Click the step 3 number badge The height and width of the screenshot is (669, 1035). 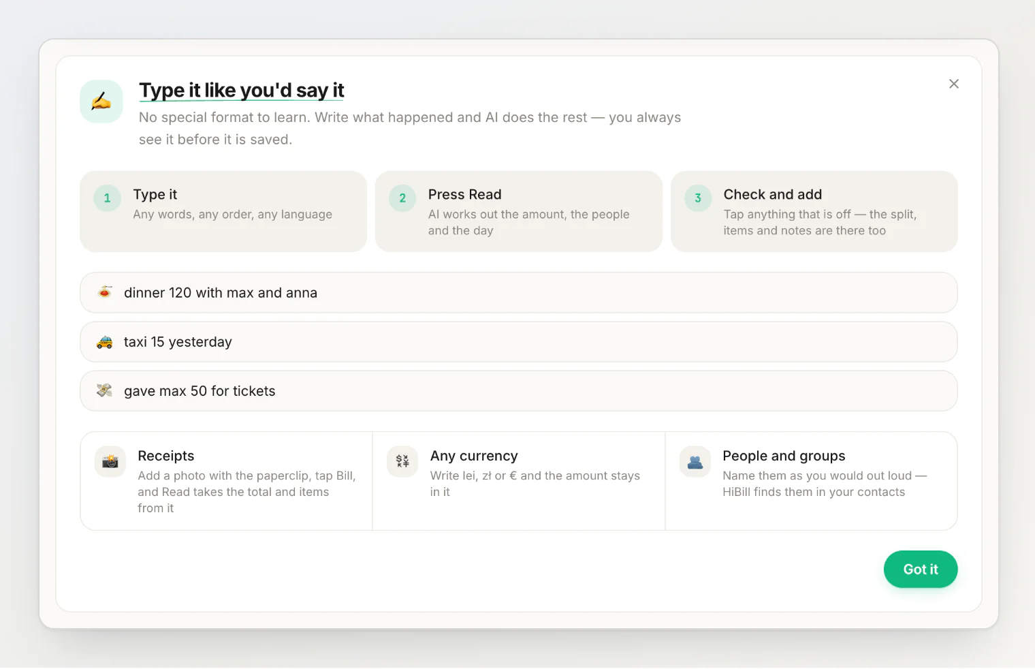[698, 198]
